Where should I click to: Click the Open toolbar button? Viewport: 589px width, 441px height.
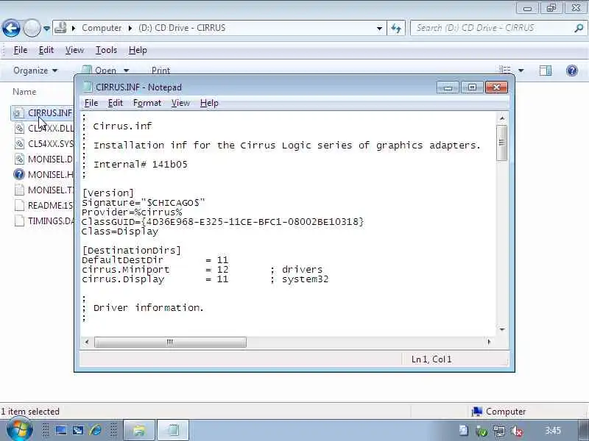[x=99, y=71]
